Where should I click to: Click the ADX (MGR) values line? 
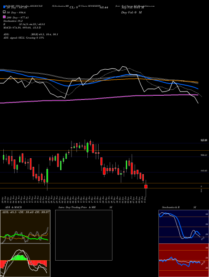[31, 34]
